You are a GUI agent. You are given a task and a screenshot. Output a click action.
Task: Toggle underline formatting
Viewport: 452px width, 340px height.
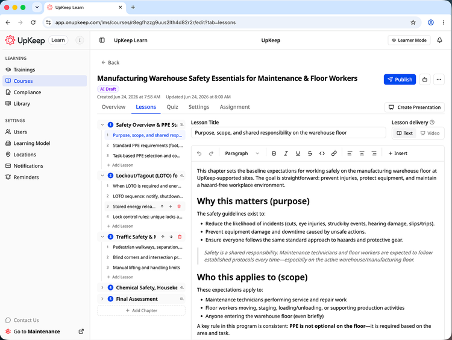pos(298,153)
